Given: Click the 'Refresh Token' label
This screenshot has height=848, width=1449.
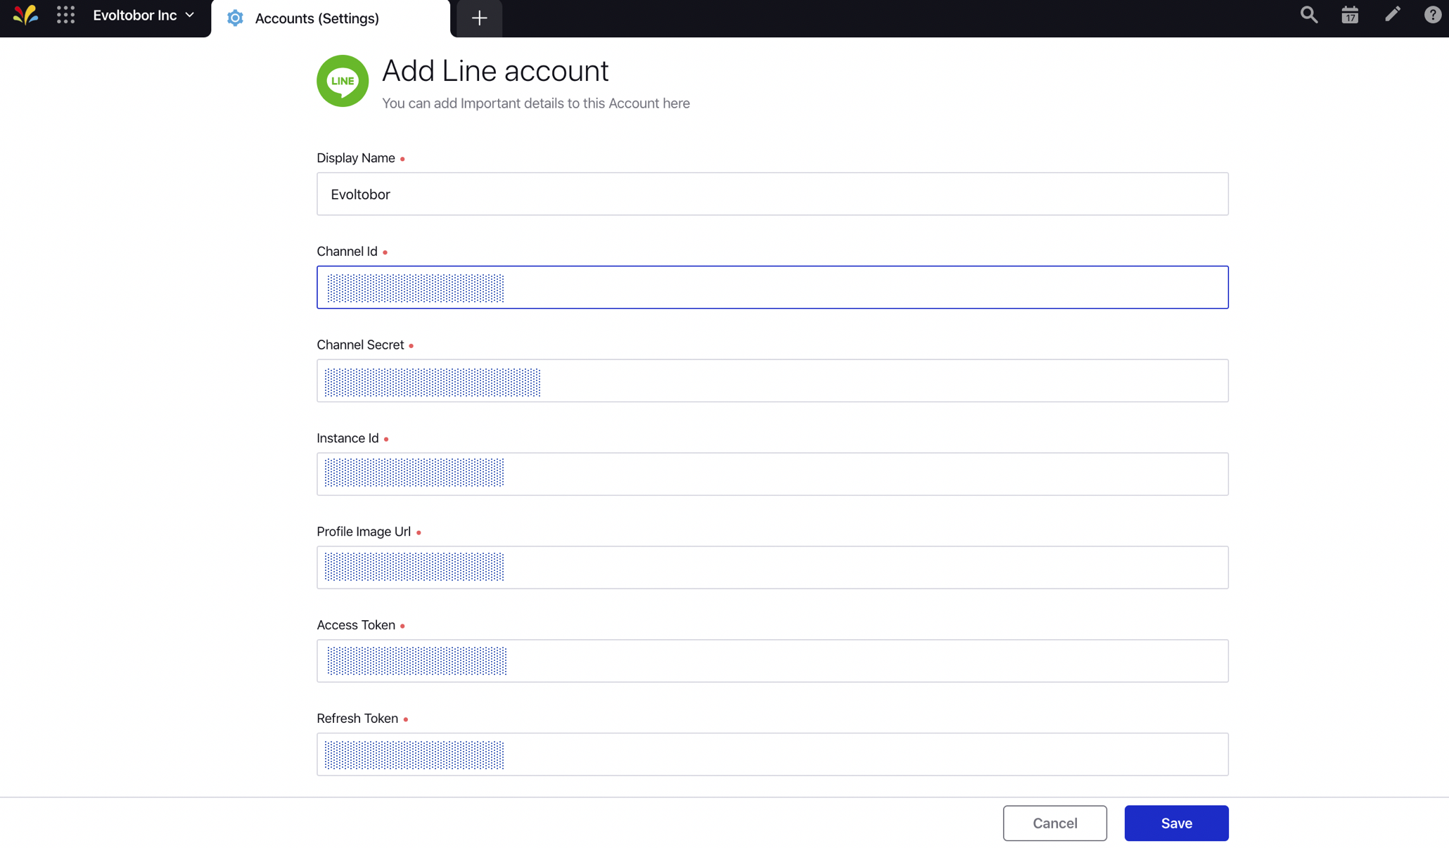Looking at the screenshot, I should (357, 719).
